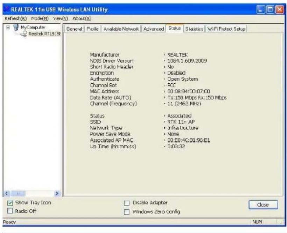
Task: Select the Status tab
Action: 174,28
